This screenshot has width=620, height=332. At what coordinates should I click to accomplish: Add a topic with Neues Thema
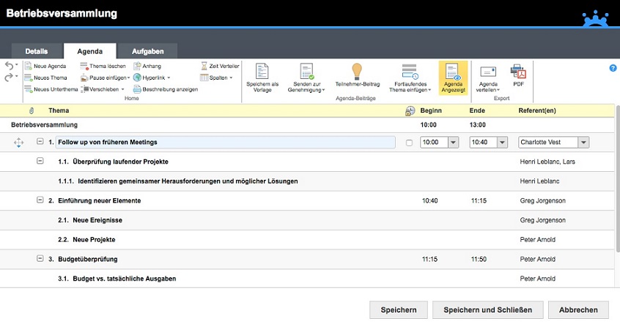(46, 78)
